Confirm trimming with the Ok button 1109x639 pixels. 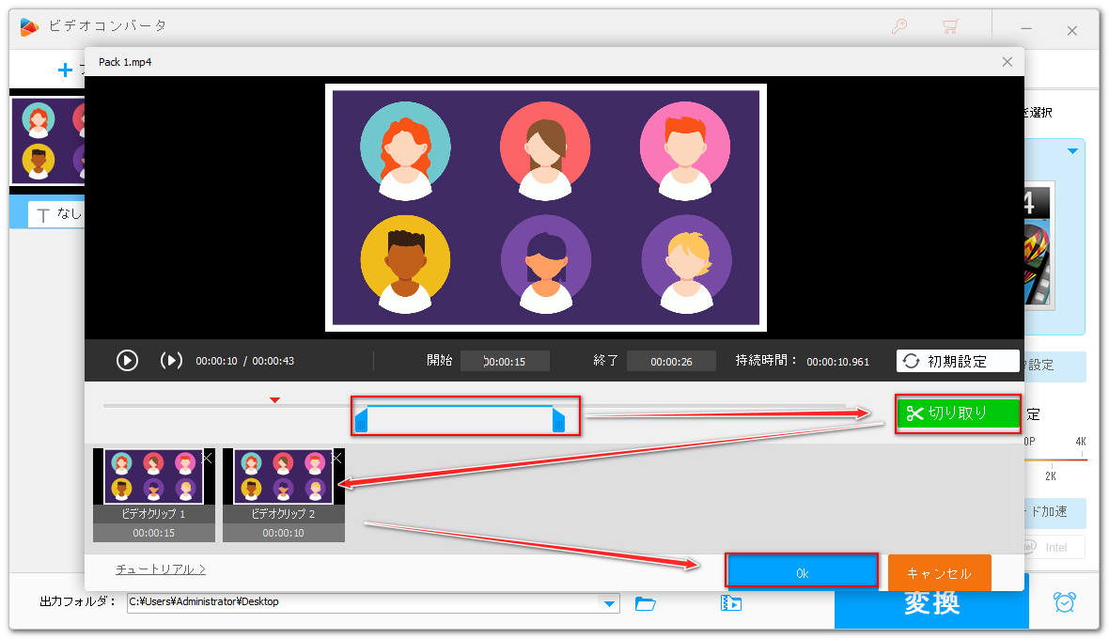click(802, 572)
